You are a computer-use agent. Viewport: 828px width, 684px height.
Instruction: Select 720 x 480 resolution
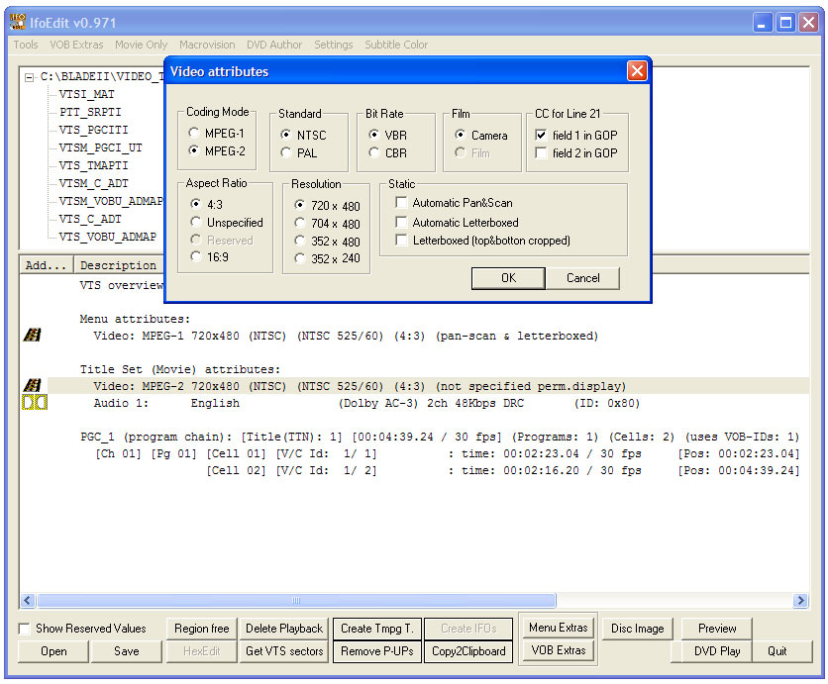tap(300, 205)
